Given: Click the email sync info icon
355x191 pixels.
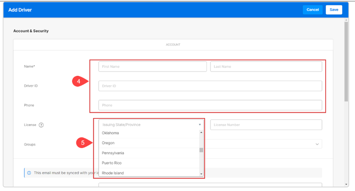Looking at the screenshot, I should click(29, 173).
